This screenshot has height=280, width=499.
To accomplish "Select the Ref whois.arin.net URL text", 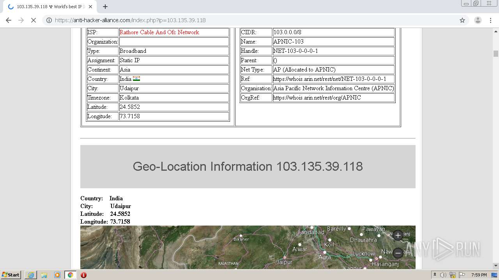I will 330,79.
